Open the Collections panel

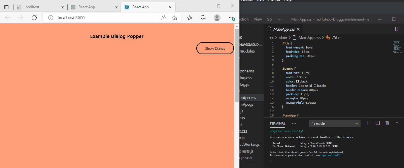point(203,18)
